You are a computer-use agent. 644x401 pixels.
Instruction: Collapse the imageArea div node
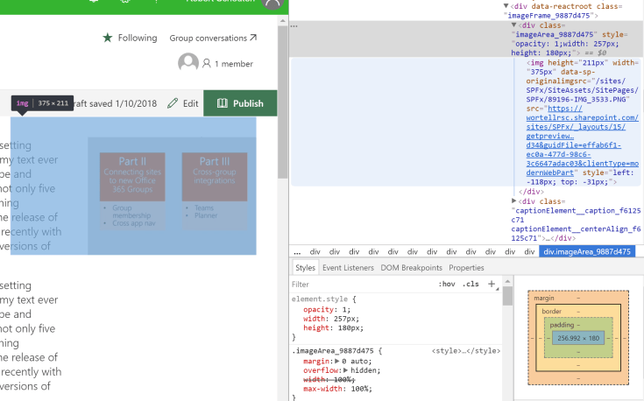514,25
